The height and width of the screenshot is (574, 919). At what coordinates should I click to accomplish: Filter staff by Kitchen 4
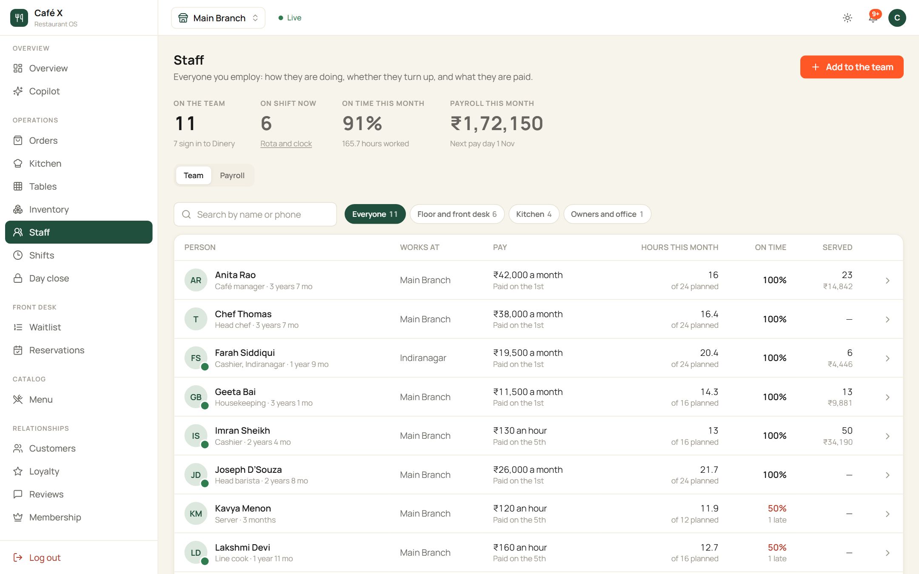pos(534,214)
